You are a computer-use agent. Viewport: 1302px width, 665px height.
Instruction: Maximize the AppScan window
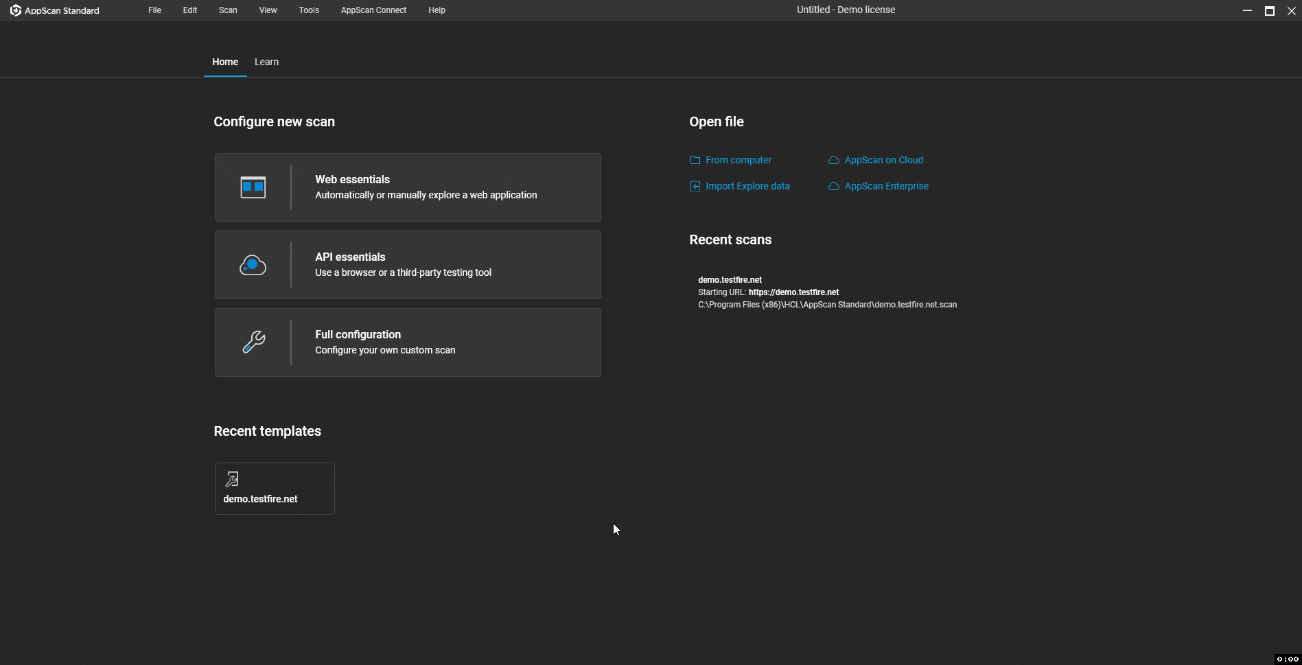point(1270,10)
